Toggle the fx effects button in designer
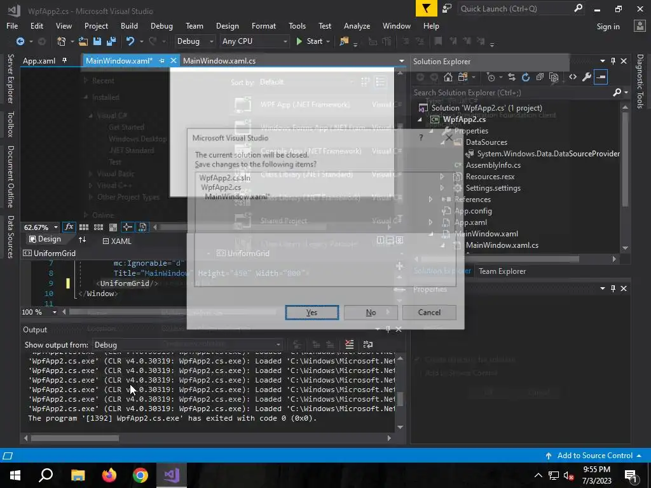This screenshot has width=651, height=488. pos(69,227)
